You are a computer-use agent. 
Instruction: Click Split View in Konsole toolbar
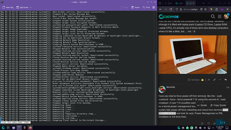[22, 7]
